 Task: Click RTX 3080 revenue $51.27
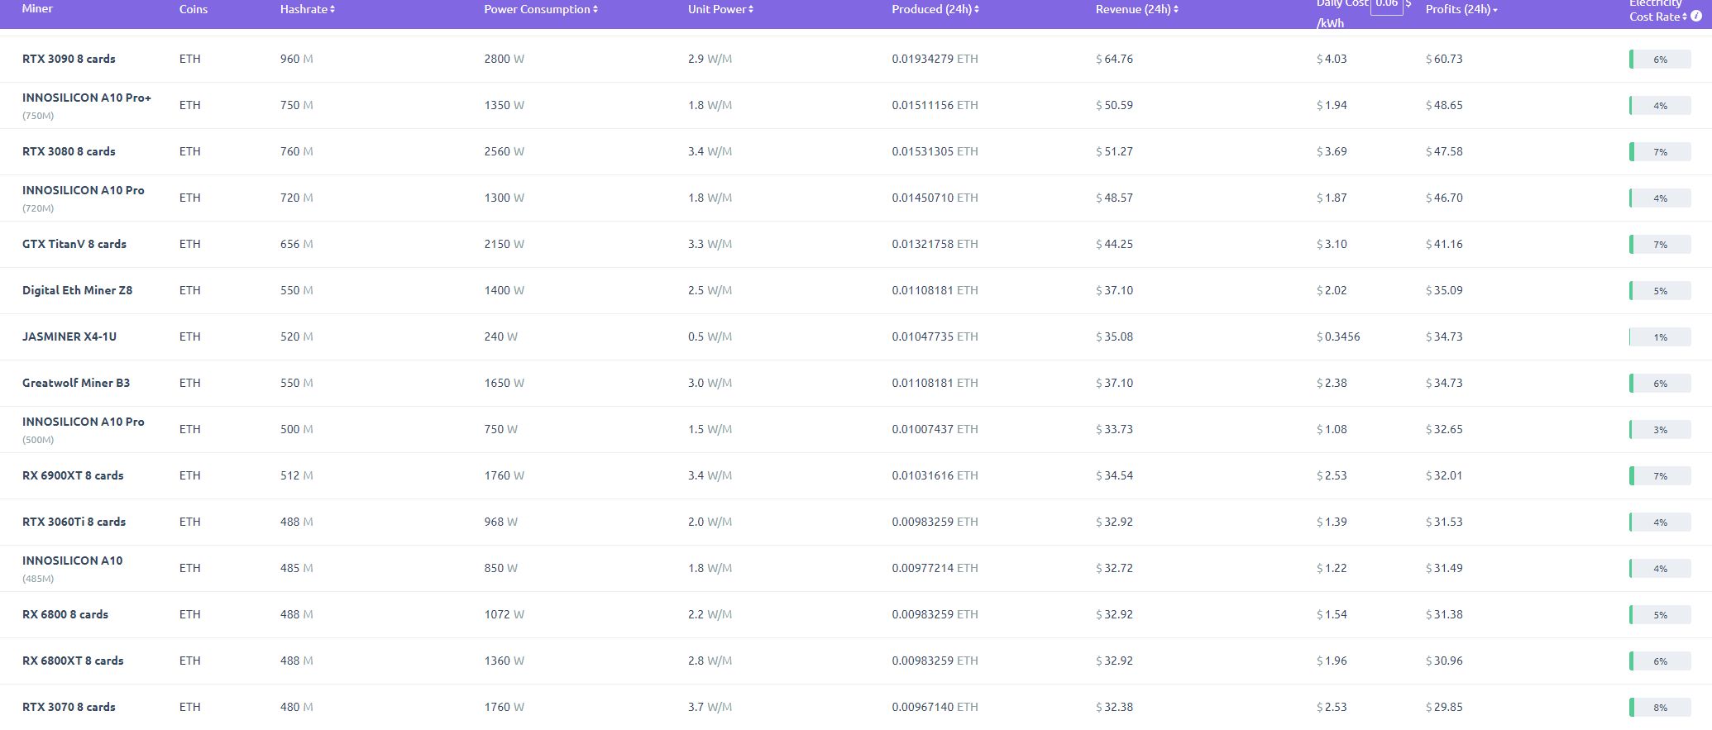coord(1115,151)
